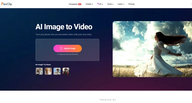Expand the AI dropdown menu

click(101, 4)
